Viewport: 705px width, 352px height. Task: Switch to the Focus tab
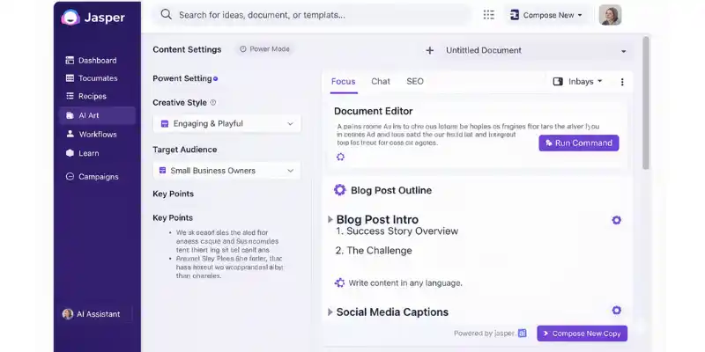pyautogui.click(x=344, y=81)
